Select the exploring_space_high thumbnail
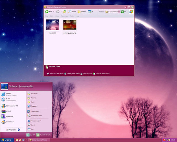 (x=70, y=25)
